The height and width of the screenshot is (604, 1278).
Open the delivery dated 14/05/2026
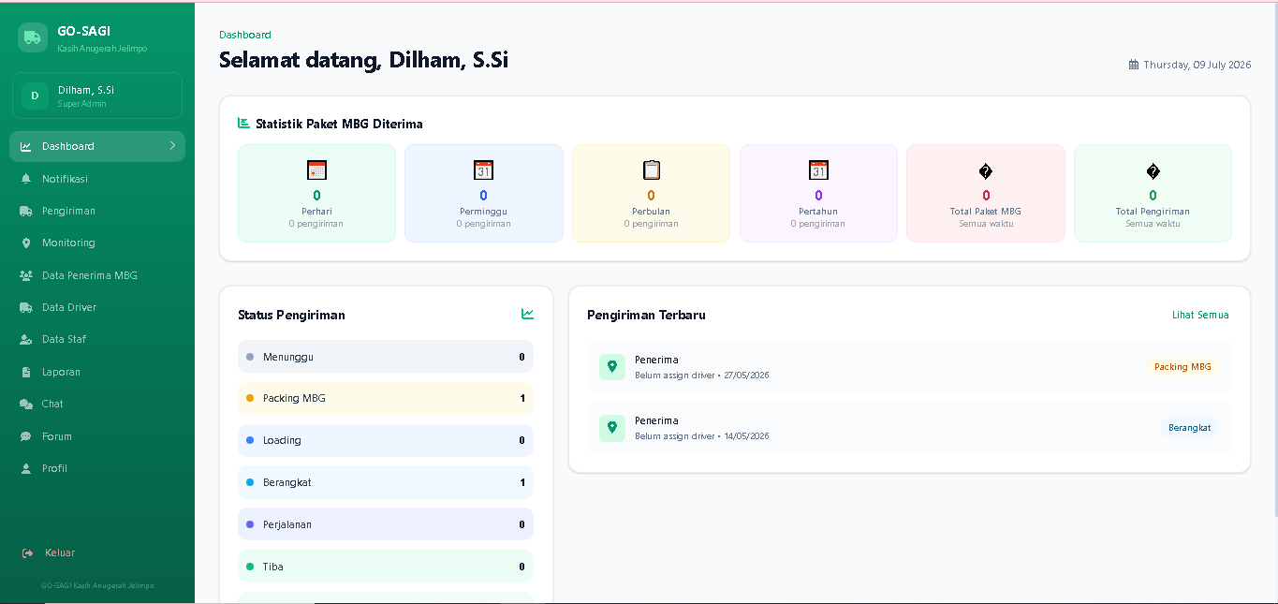[x=909, y=428]
